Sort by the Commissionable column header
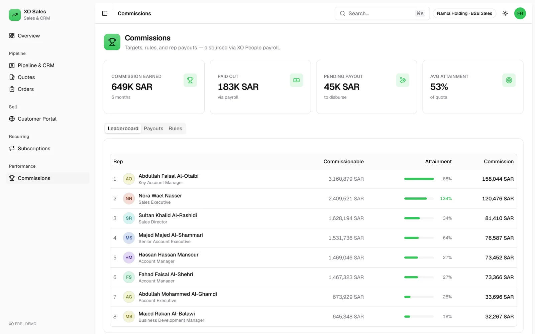Screen dimensions: 535x334 click(x=343, y=162)
